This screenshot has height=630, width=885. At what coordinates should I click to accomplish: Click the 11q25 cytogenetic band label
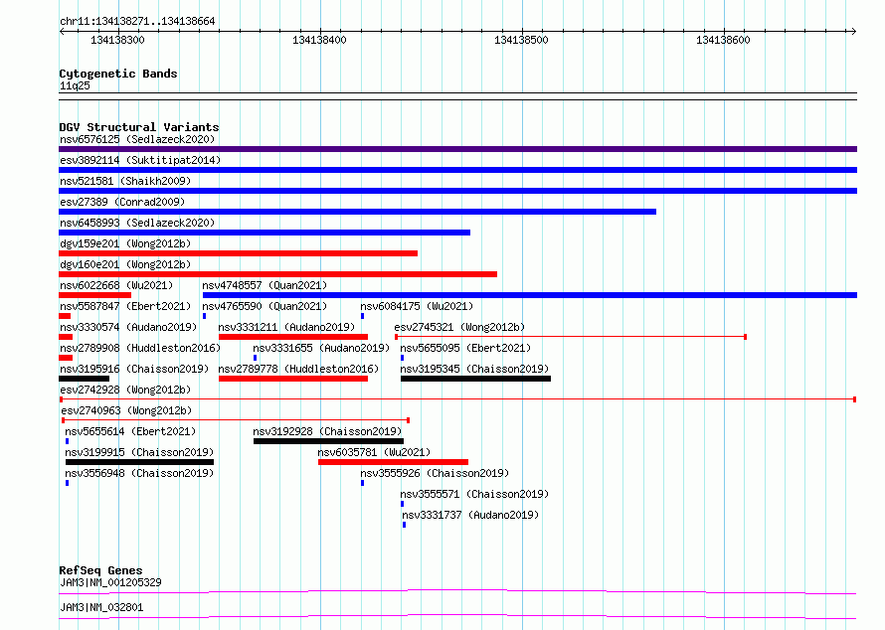click(x=75, y=85)
